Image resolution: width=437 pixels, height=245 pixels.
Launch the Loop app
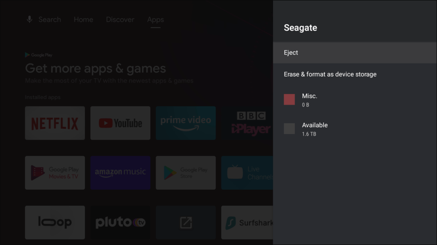point(55,222)
